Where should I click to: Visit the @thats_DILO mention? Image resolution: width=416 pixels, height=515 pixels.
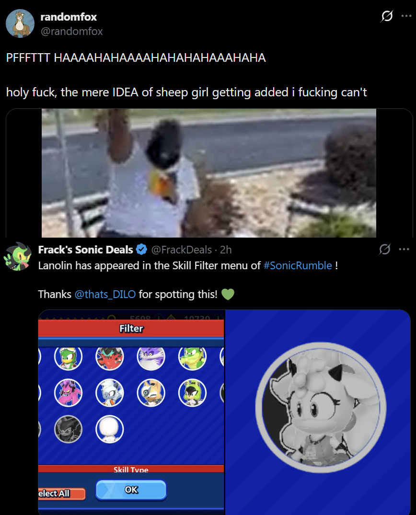tap(105, 294)
